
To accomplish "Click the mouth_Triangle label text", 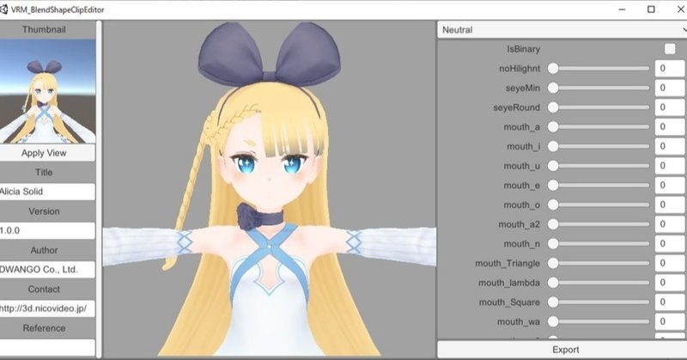I will click(x=508, y=264).
